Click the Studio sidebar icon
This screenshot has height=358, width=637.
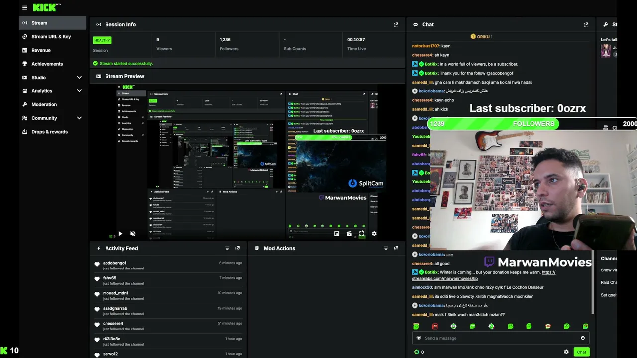(x=25, y=78)
